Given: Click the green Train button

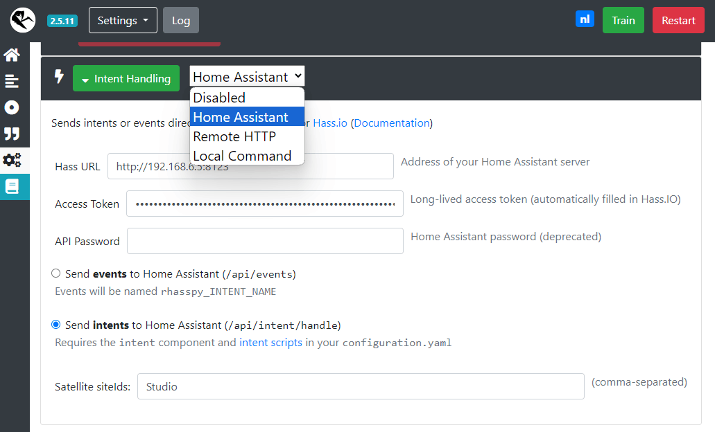Looking at the screenshot, I should [x=623, y=20].
